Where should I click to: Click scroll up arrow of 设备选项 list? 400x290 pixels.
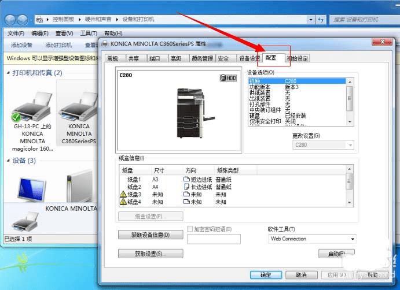pyautogui.click(x=350, y=81)
